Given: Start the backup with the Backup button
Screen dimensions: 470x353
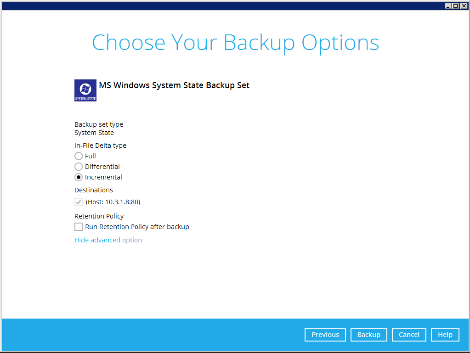Looking at the screenshot, I should click(368, 335).
